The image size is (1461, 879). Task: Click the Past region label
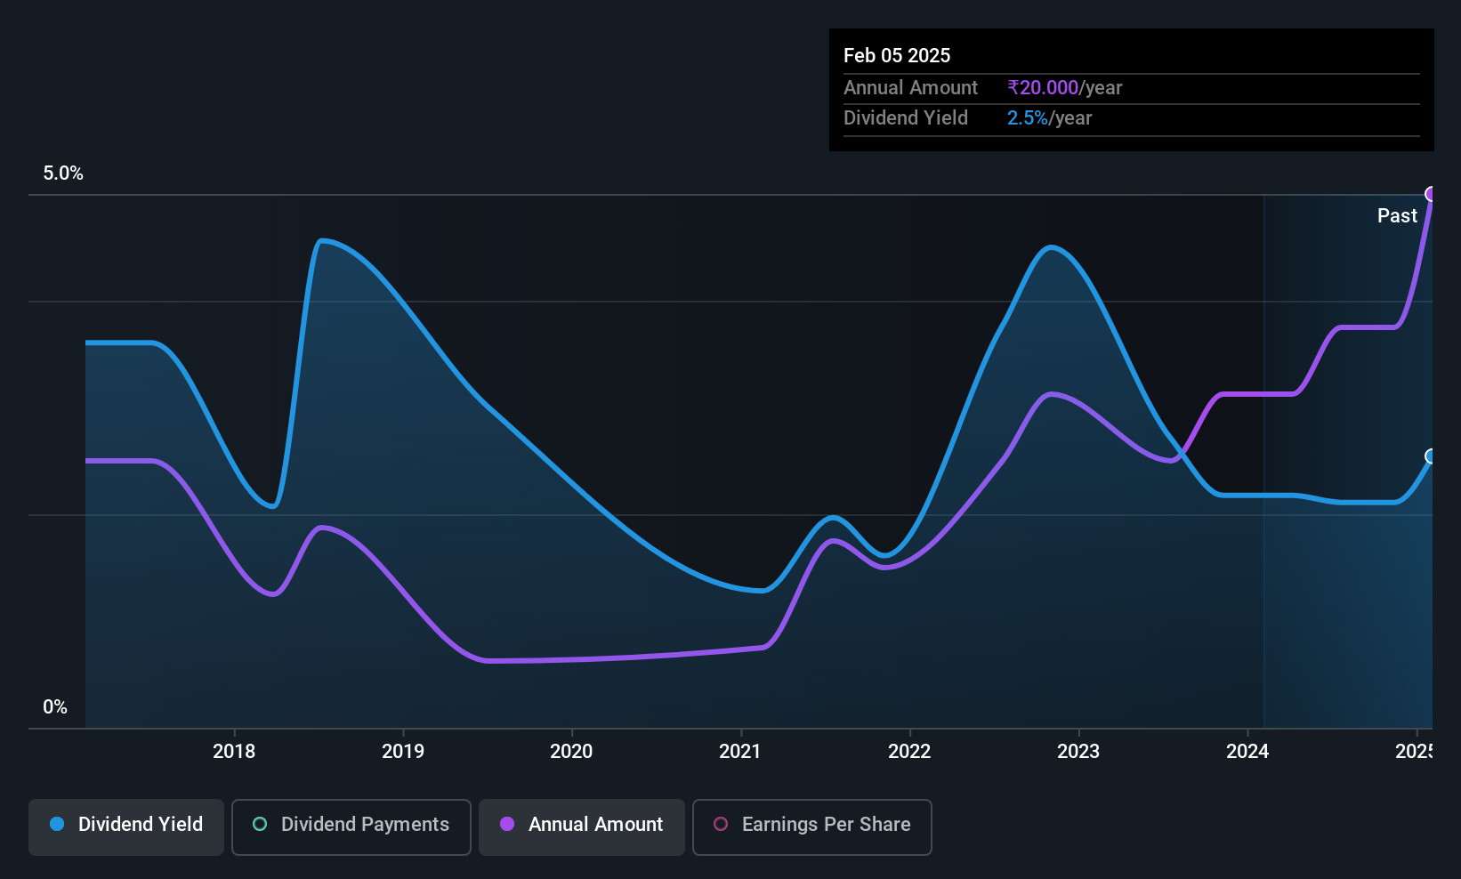click(x=1397, y=216)
